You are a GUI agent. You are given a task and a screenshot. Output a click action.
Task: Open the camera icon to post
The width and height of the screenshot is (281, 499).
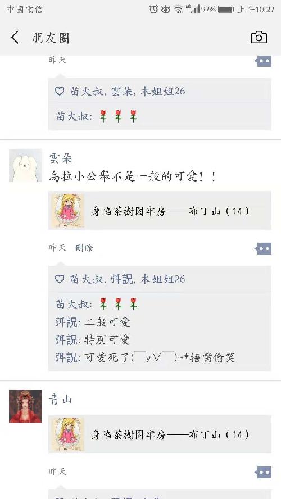pos(259,38)
